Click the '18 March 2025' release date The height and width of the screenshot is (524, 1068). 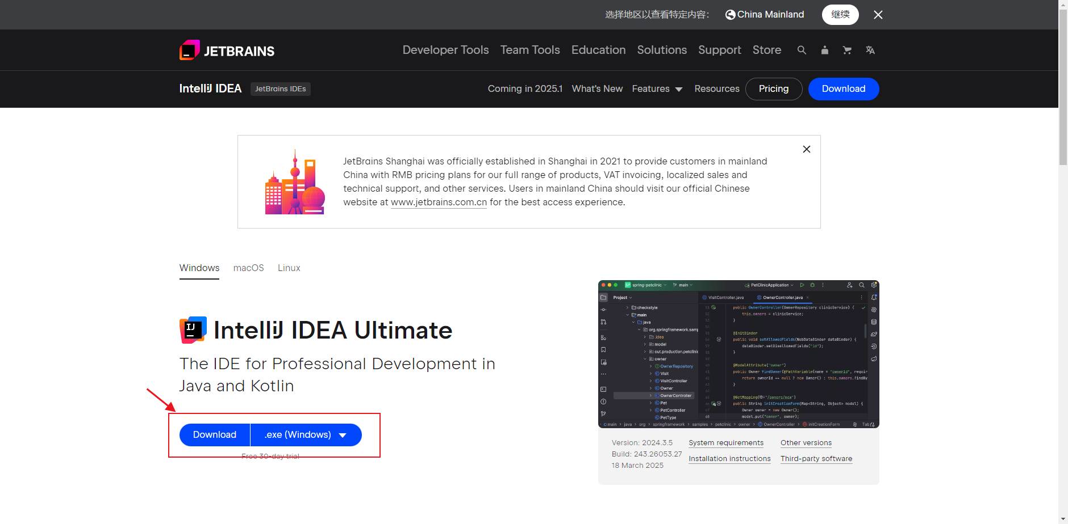(637, 466)
